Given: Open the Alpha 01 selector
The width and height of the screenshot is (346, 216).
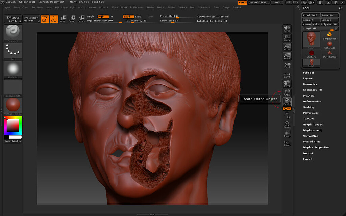Looking at the screenshot, I should coord(13,69).
